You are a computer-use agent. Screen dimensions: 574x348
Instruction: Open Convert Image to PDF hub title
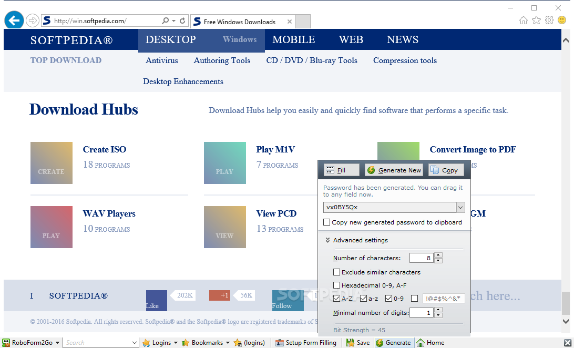(x=473, y=150)
